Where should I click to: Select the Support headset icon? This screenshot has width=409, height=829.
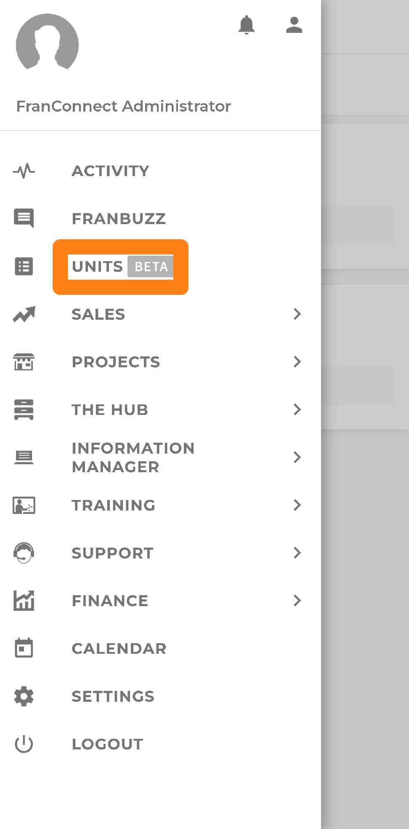[24, 553]
